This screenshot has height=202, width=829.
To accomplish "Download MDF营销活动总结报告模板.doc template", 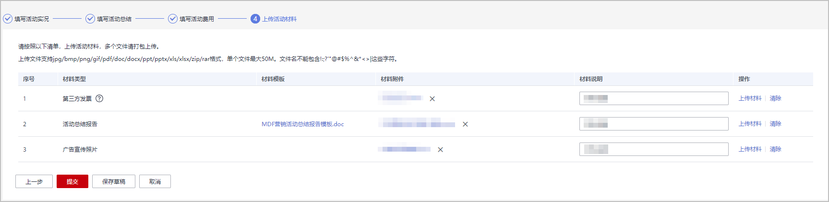I will coord(302,124).
